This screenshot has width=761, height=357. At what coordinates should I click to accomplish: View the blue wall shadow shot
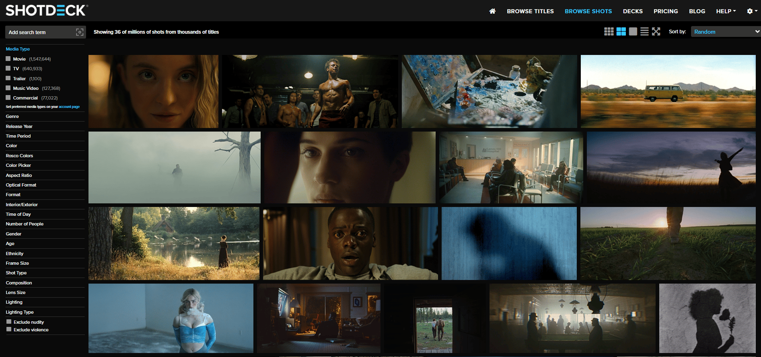pos(509,243)
